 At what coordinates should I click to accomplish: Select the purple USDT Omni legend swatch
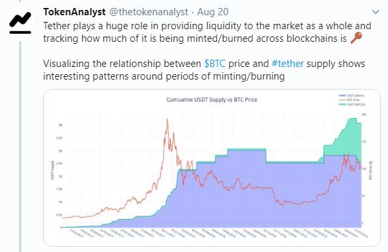tap(342, 95)
